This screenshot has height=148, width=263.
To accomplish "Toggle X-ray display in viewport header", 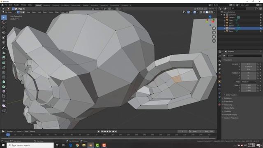I will coord(201,12).
